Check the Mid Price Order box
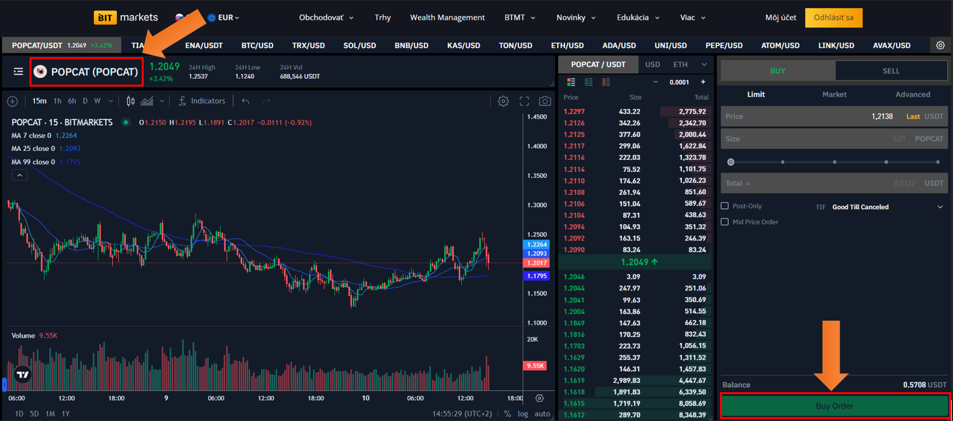This screenshot has width=953, height=421. (x=725, y=222)
